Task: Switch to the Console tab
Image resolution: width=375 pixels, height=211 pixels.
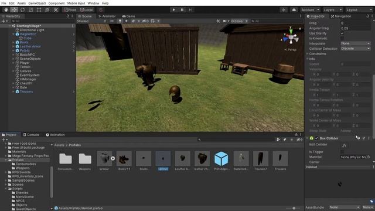Action: [x=31, y=135]
